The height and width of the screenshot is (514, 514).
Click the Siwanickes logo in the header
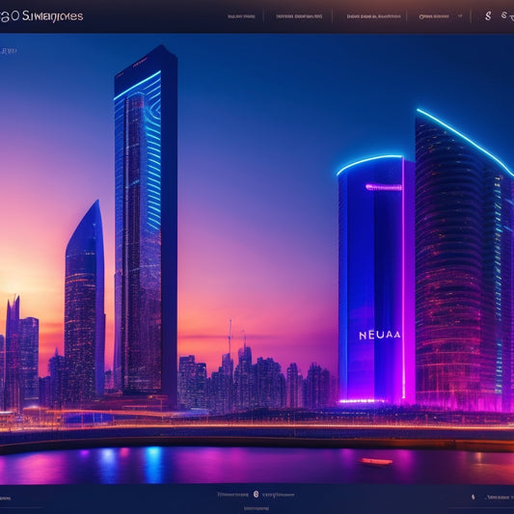tap(41, 16)
